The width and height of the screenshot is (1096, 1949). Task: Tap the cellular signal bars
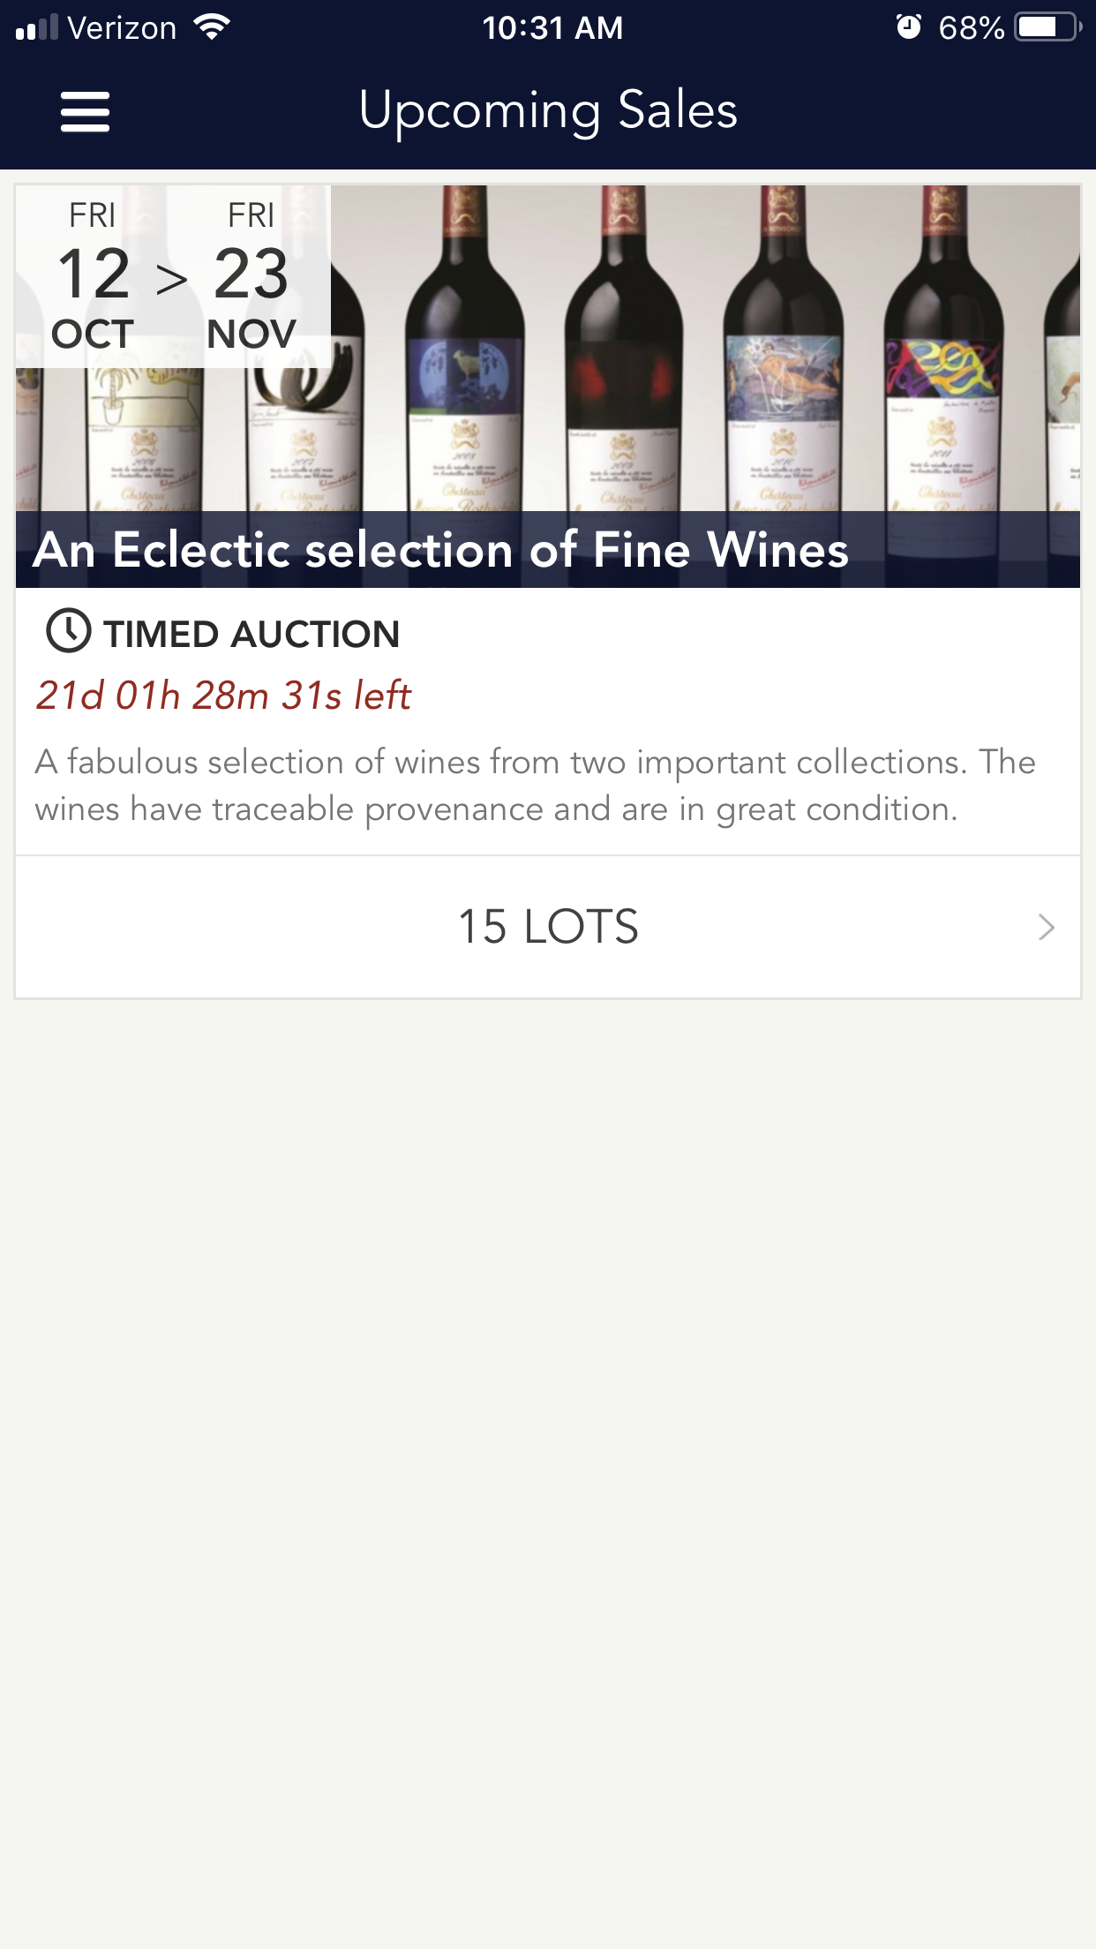(x=37, y=28)
